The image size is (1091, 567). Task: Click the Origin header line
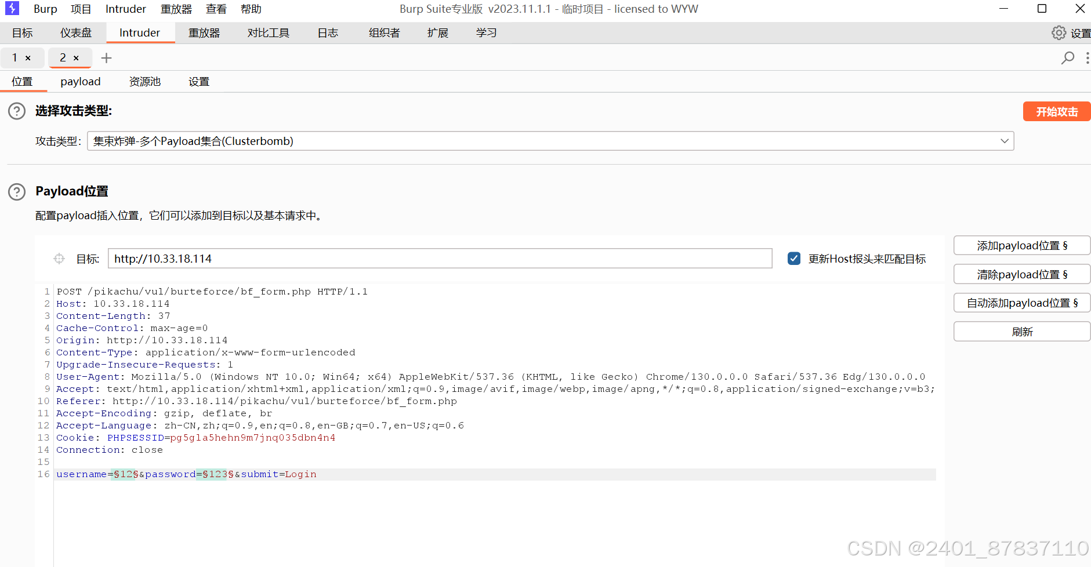[x=142, y=340]
